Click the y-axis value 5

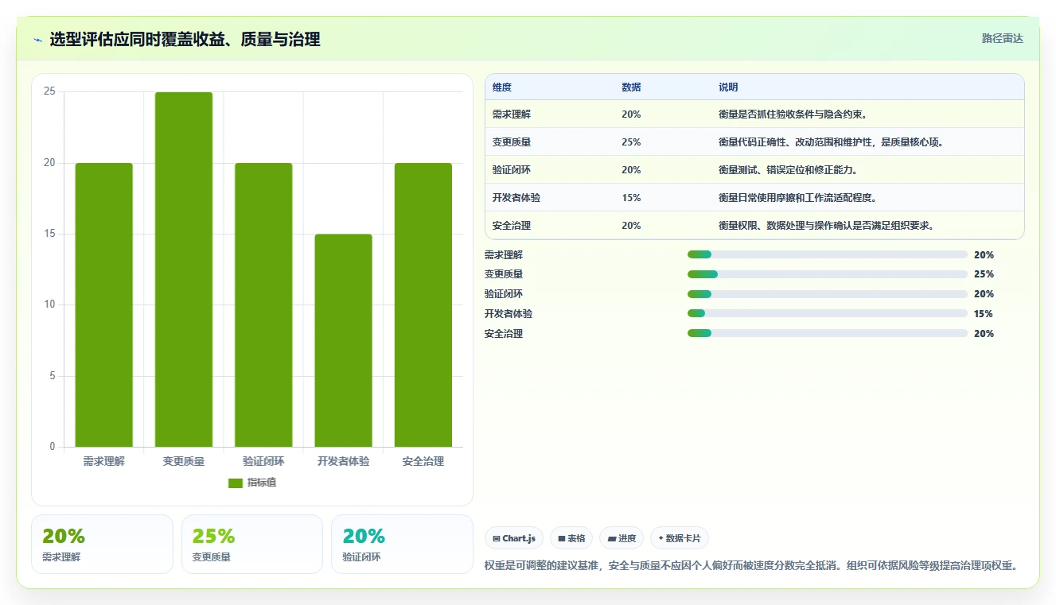click(53, 376)
